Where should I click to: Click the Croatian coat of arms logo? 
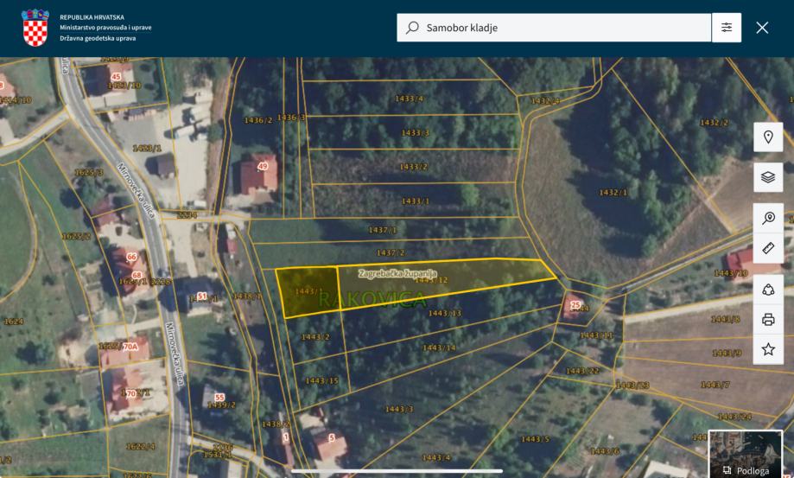coord(35,28)
